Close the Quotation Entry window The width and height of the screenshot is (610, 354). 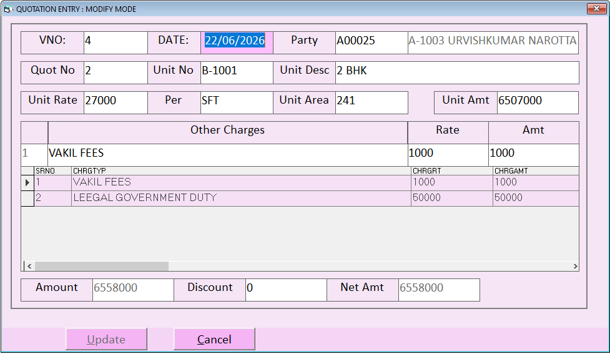pos(596,9)
